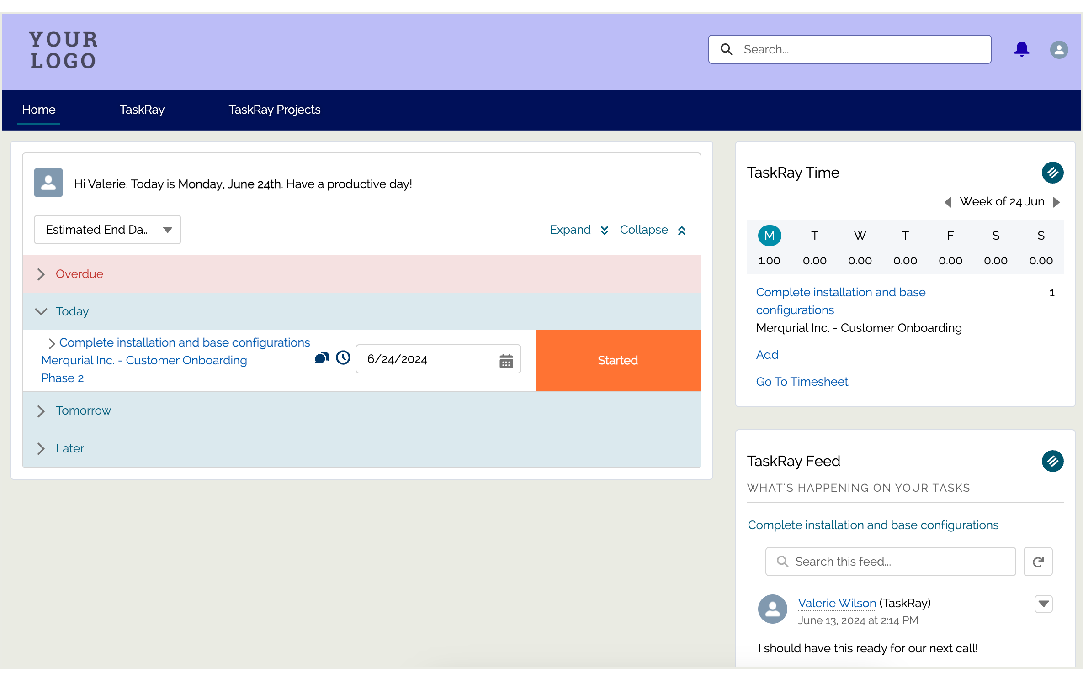Viewport: 1083px width, 683px height.
Task: Go to the next week arrow
Action: click(x=1056, y=202)
